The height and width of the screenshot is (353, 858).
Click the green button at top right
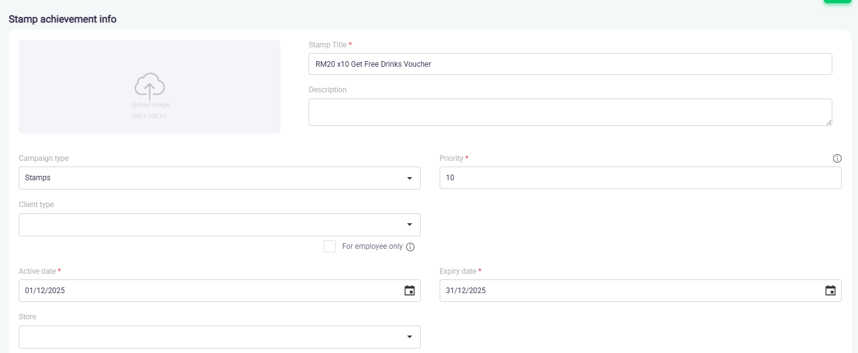coord(837,1)
